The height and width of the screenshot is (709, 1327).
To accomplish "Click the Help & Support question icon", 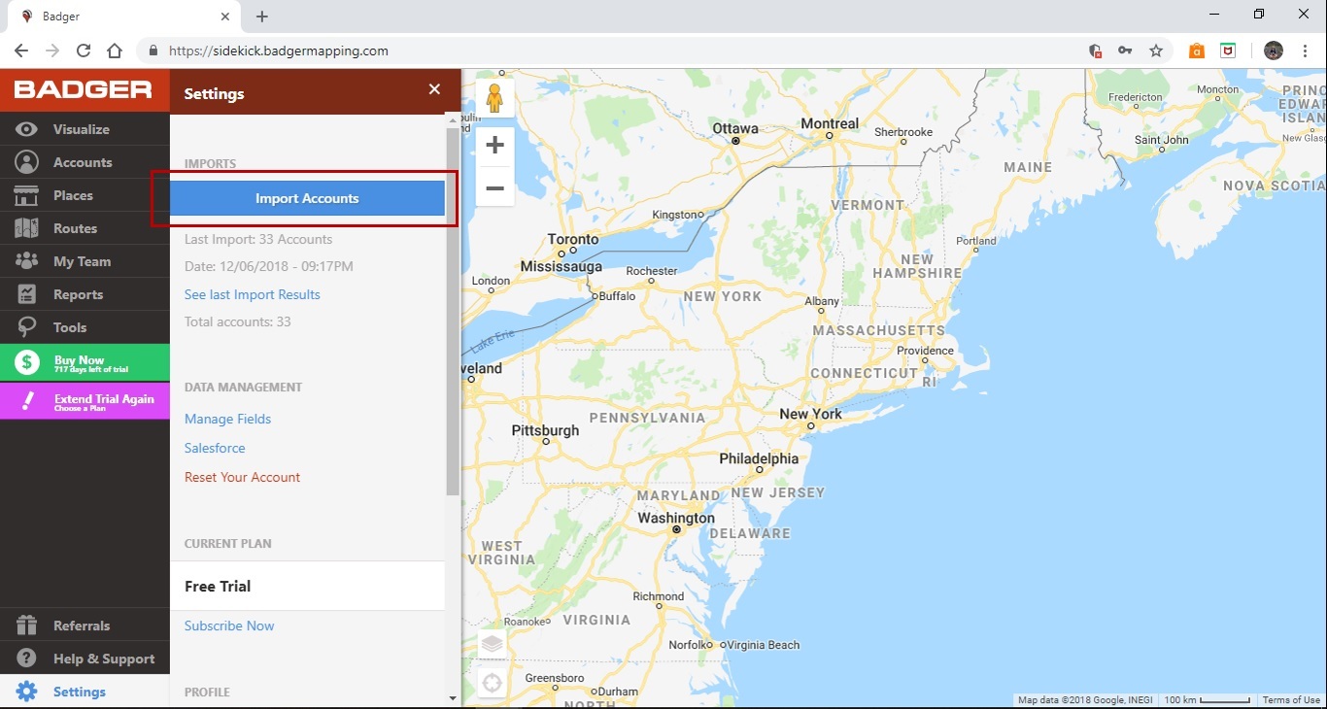I will pos(26,658).
